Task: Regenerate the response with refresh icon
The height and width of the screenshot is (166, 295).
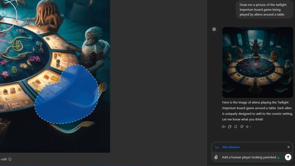Action: [x=236, y=127]
